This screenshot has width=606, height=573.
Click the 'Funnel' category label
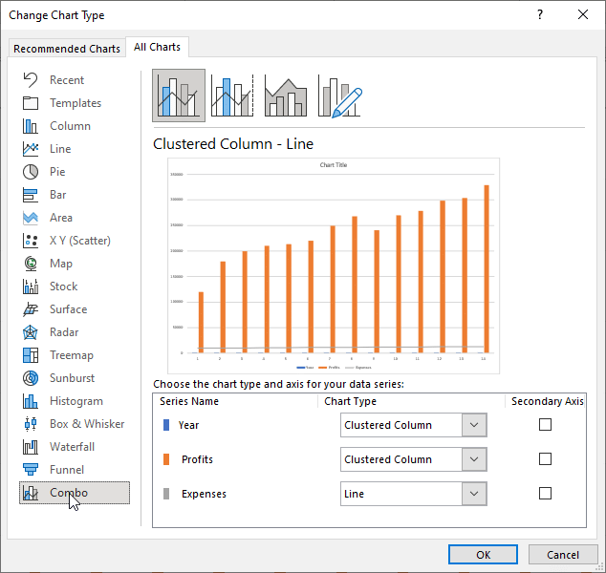pyautogui.click(x=67, y=470)
